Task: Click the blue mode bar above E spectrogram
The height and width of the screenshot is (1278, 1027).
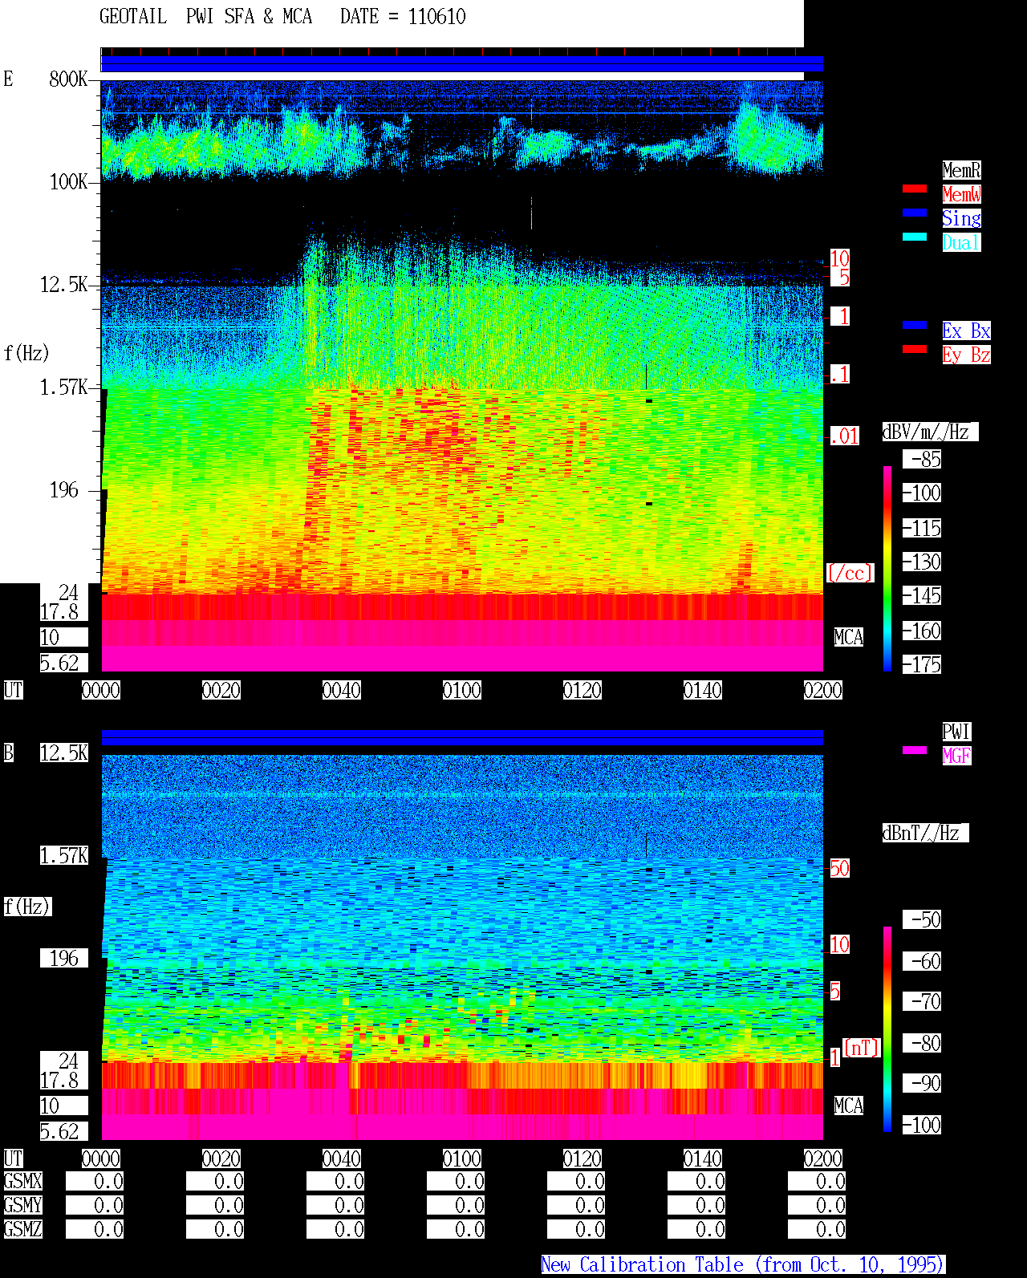Action: [462, 64]
